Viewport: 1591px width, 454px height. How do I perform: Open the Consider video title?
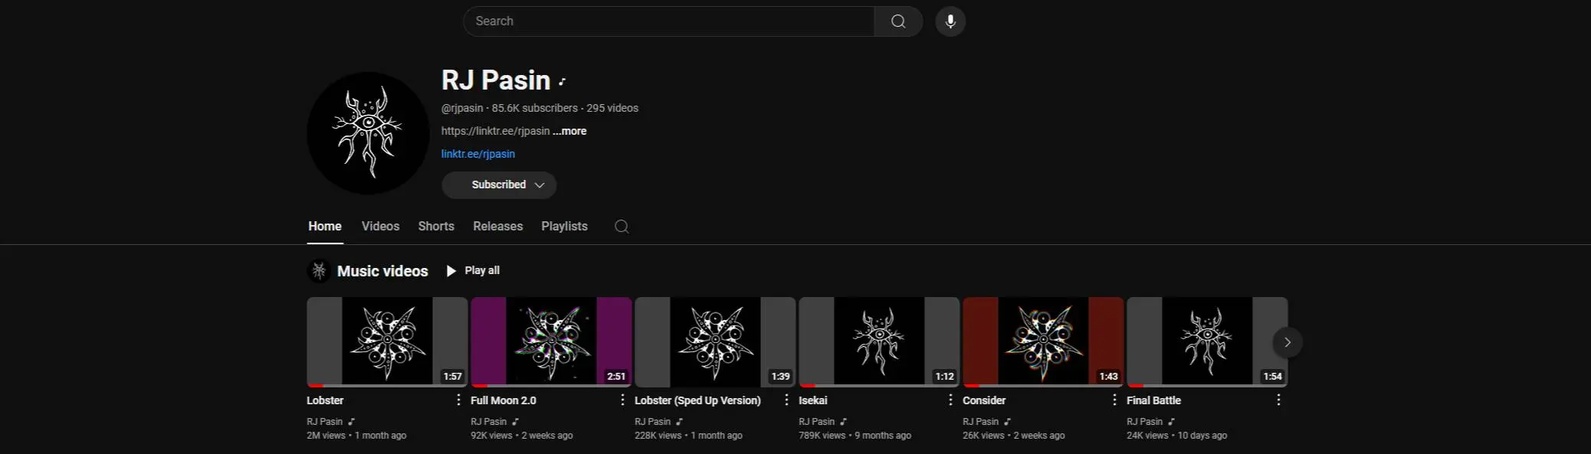(984, 400)
